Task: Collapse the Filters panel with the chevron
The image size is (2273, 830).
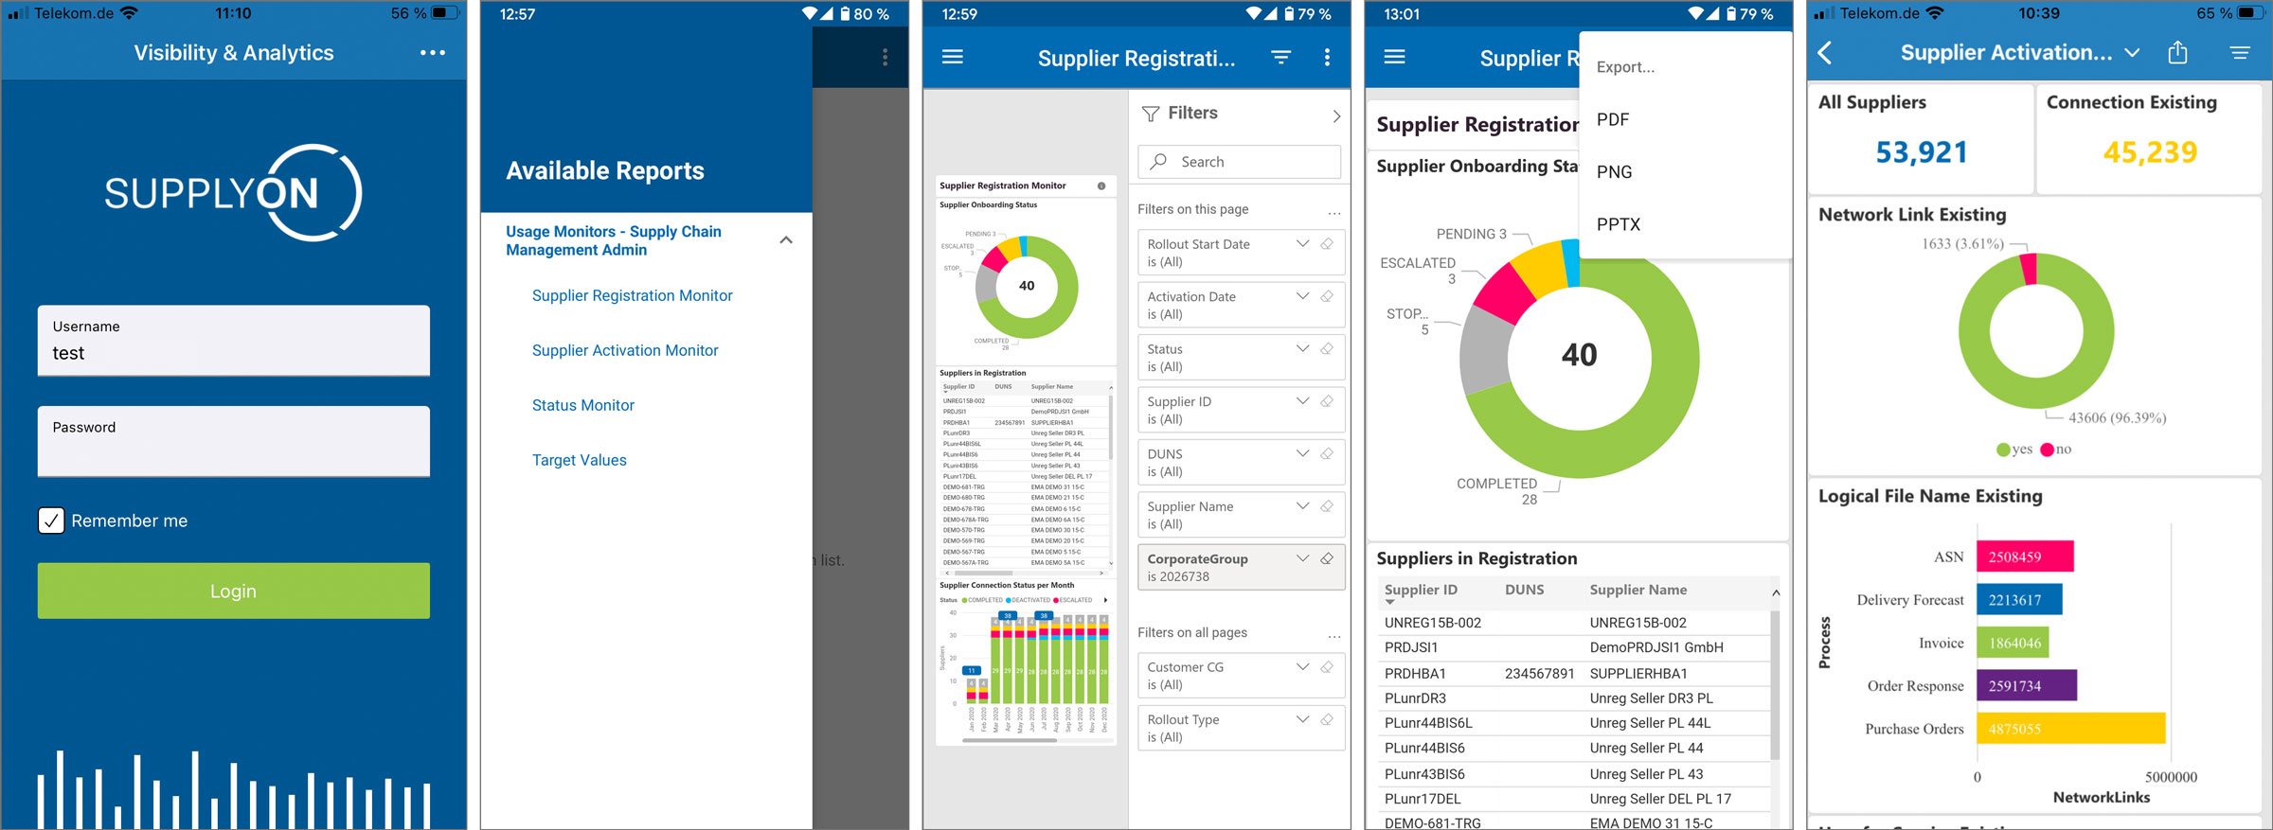Action: click(1336, 115)
